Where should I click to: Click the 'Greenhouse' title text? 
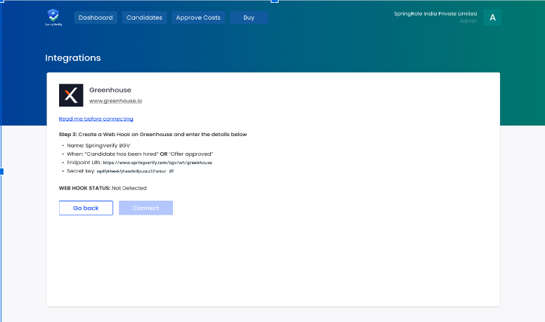110,90
